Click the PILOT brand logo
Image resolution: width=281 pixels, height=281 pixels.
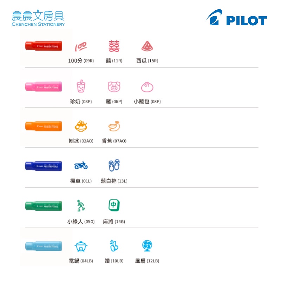pos(236,17)
